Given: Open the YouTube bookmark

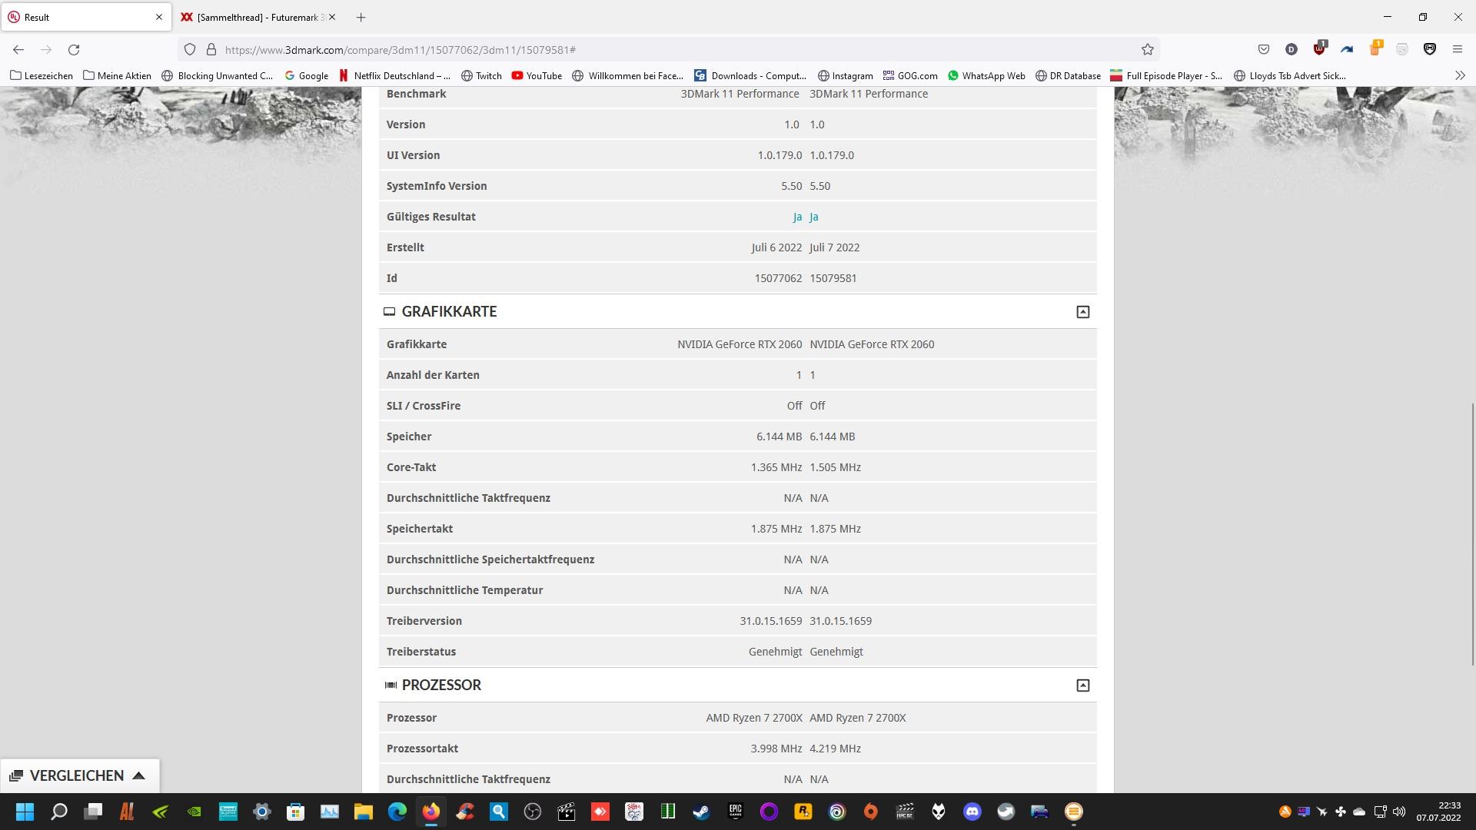Looking at the screenshot, I should click(x=537, y=75).
